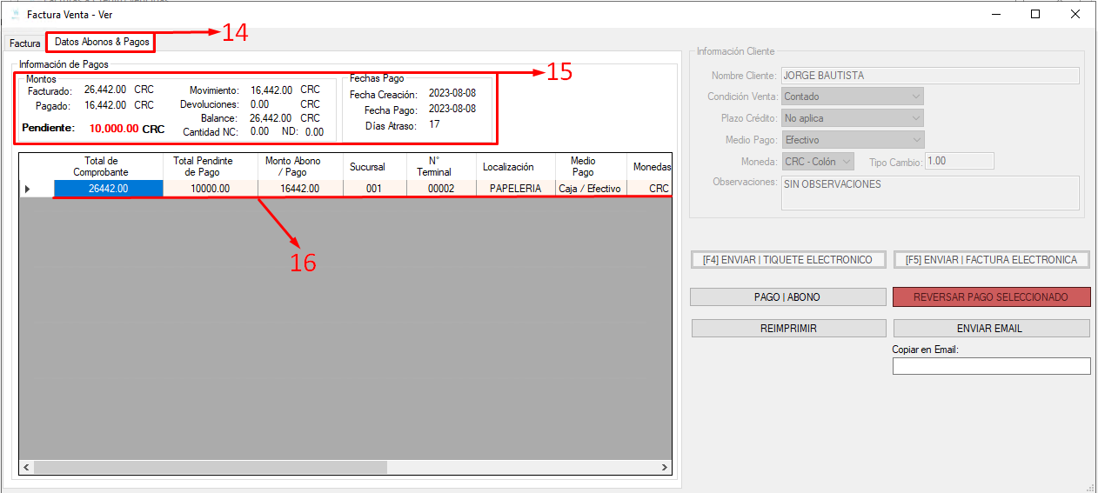Click the grid's horizontal scrollbar left arrow
1098x493 pixels.
pos(26,468)
